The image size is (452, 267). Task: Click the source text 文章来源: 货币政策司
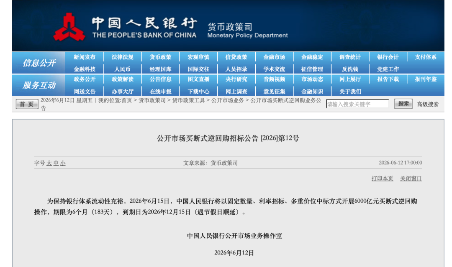(x=211, y=163)
